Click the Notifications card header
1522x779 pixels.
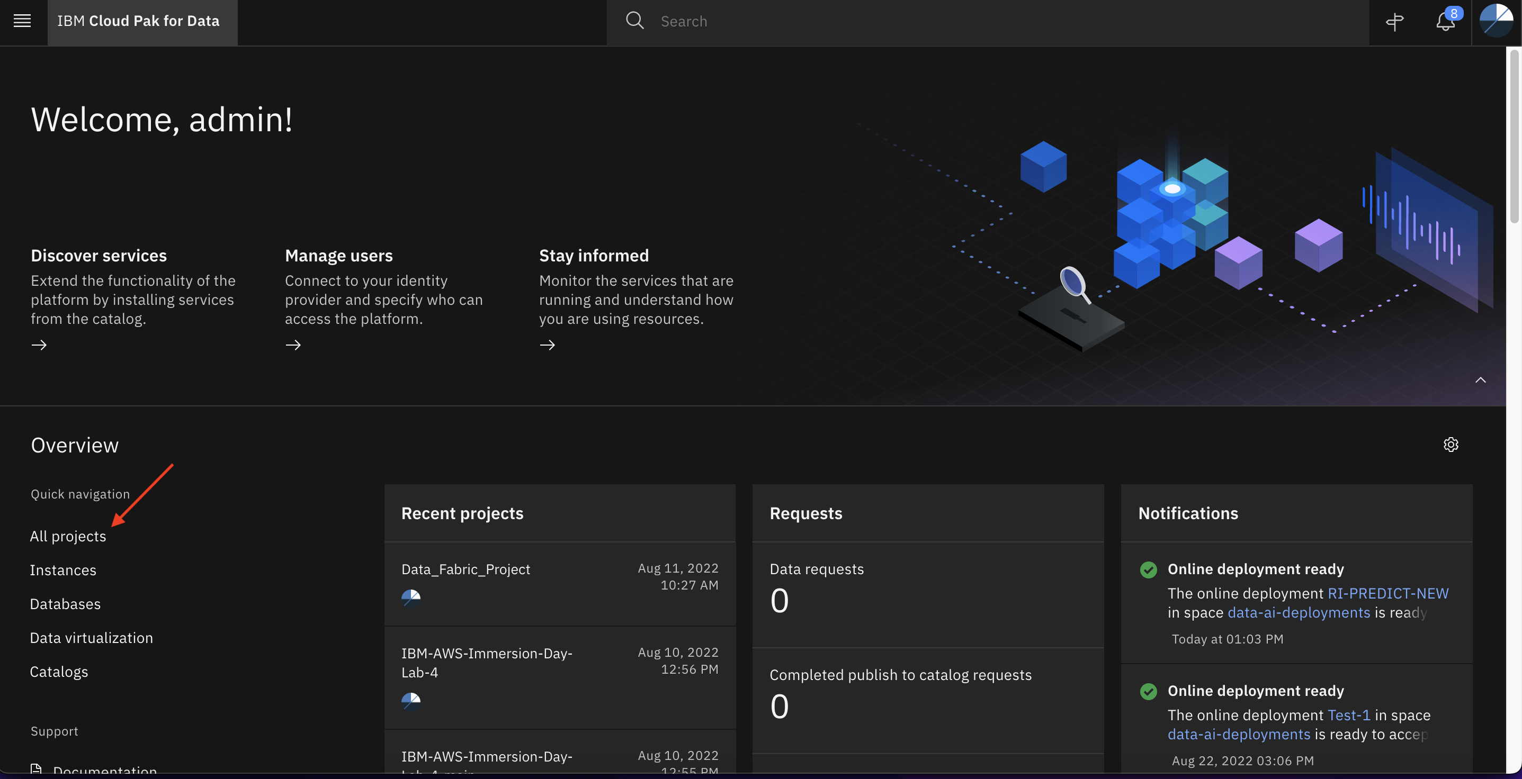click(1296, 513)
